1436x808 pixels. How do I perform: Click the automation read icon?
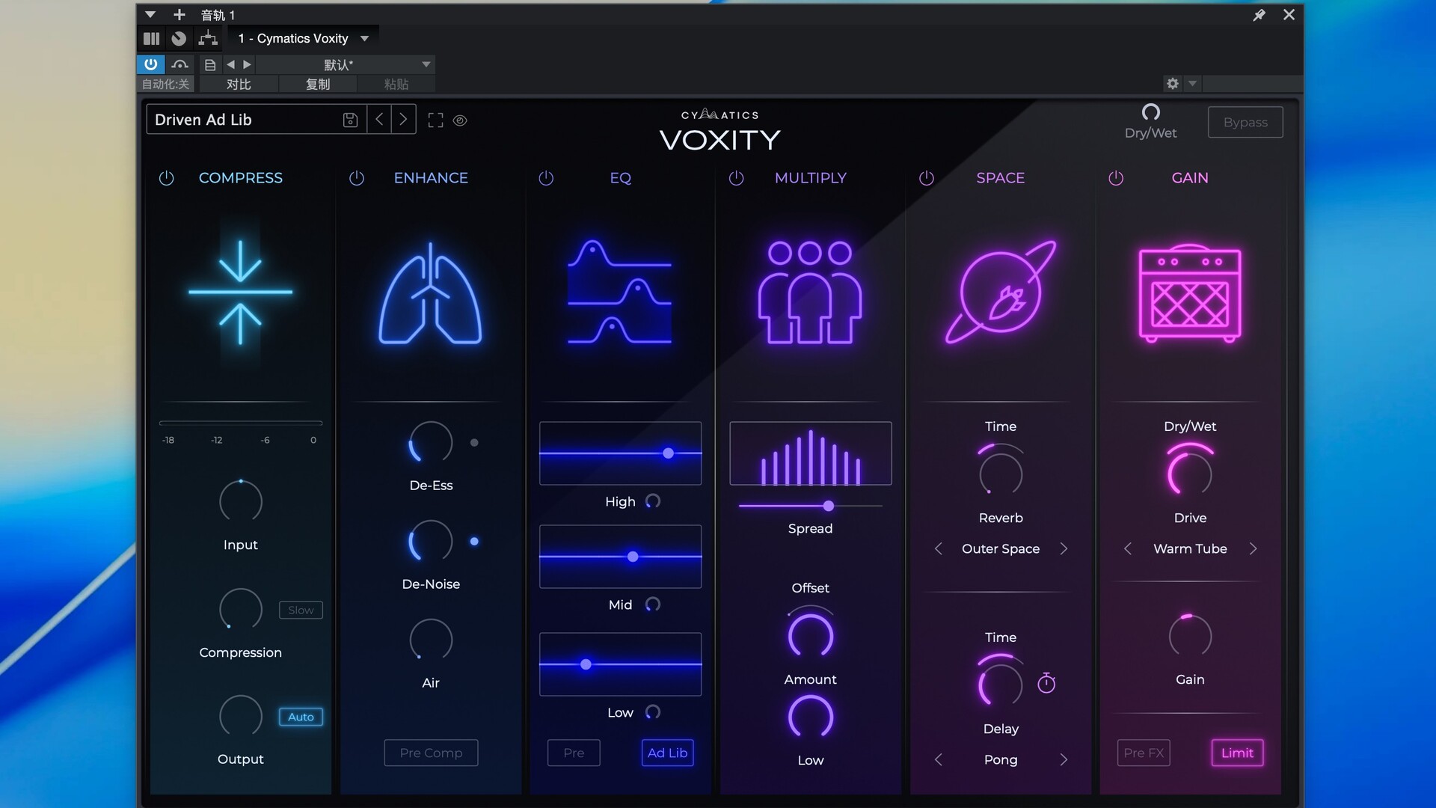click(179, 64)
